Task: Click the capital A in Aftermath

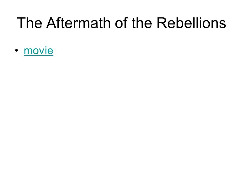Action: pos(51,23)
